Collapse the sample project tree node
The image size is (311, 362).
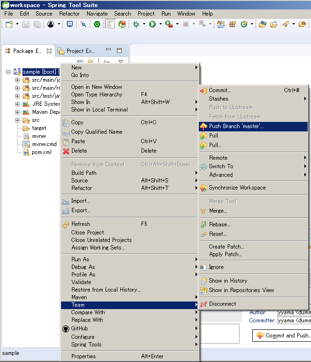(x=8, y=72)
